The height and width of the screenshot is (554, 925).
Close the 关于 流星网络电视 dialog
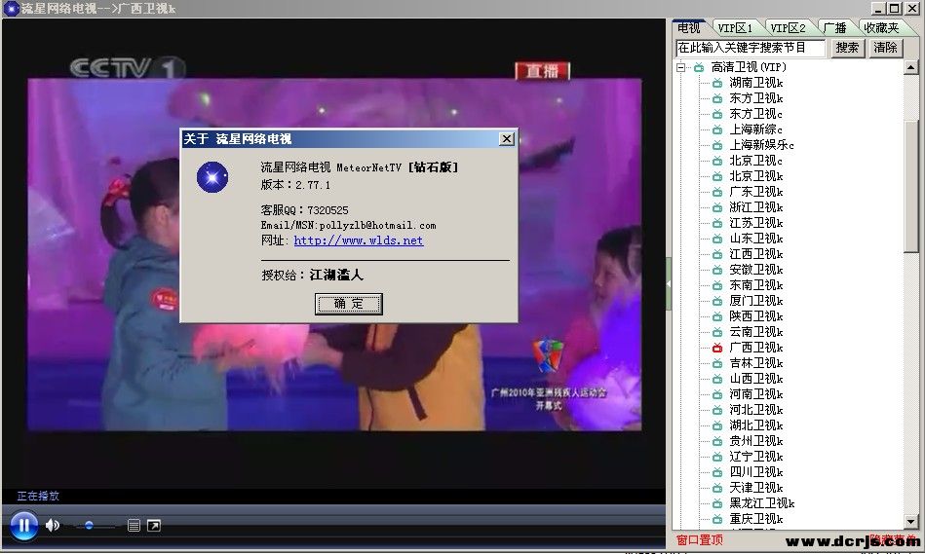tap(506, 139)
